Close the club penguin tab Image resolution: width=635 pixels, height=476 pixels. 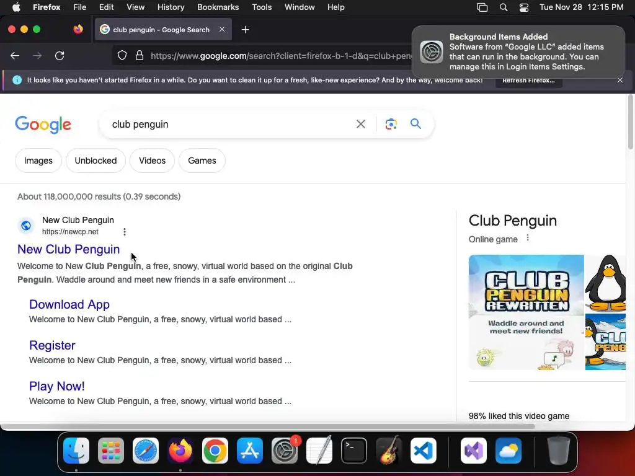pos(222,29)
